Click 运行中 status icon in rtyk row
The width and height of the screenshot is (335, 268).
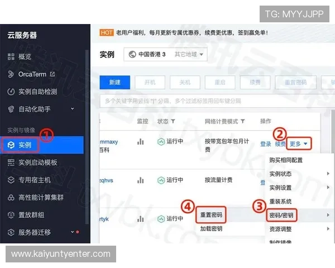pyautogui.click(x=161, y=219)
